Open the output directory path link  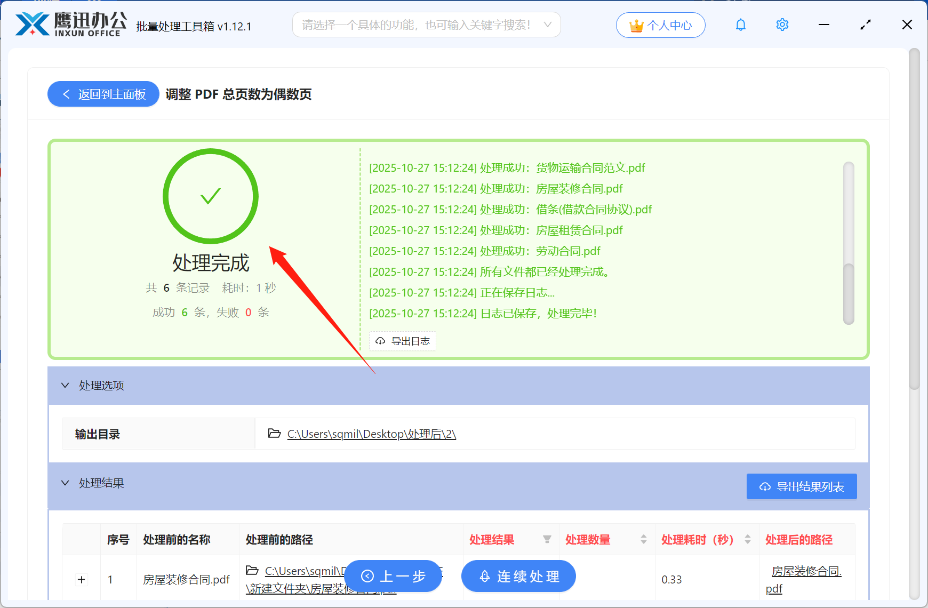(x=371, y=434)
